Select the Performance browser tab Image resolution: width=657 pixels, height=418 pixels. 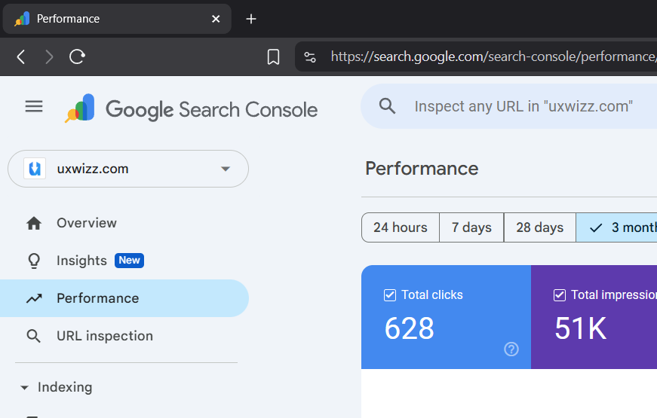pos(117,19)
